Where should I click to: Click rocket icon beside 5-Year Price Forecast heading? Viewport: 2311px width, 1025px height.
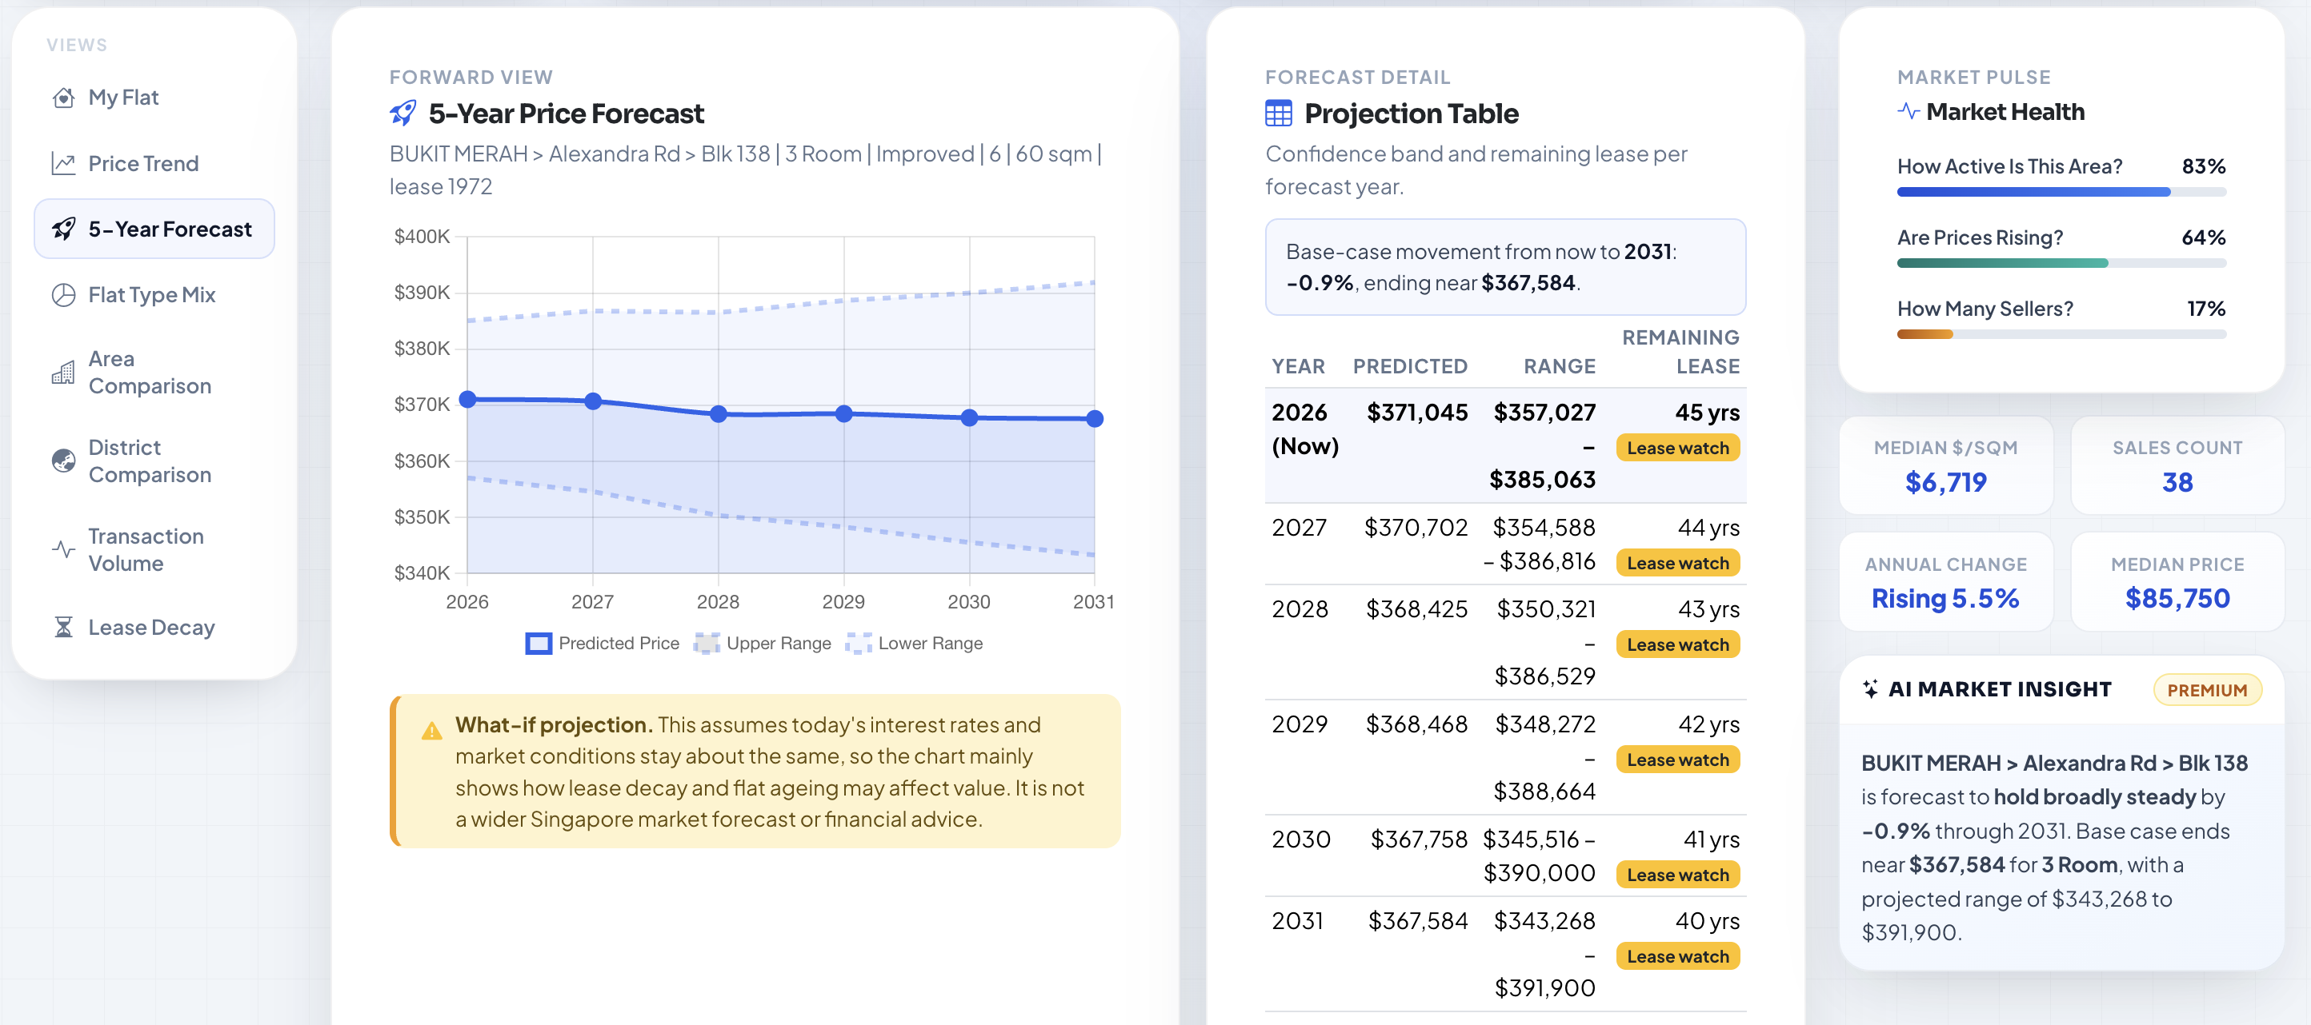point(403,114)
